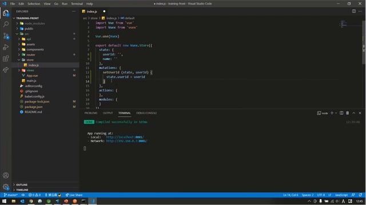Click the Ln 14, Col 6 cursor position
366x205 pixels.
291,195
